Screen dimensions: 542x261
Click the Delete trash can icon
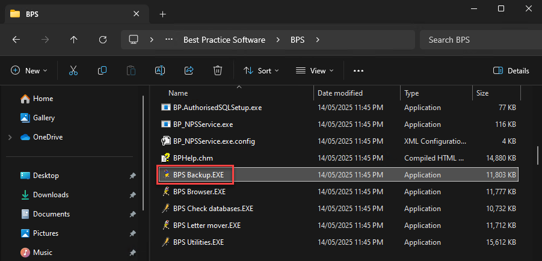(217, 70)
